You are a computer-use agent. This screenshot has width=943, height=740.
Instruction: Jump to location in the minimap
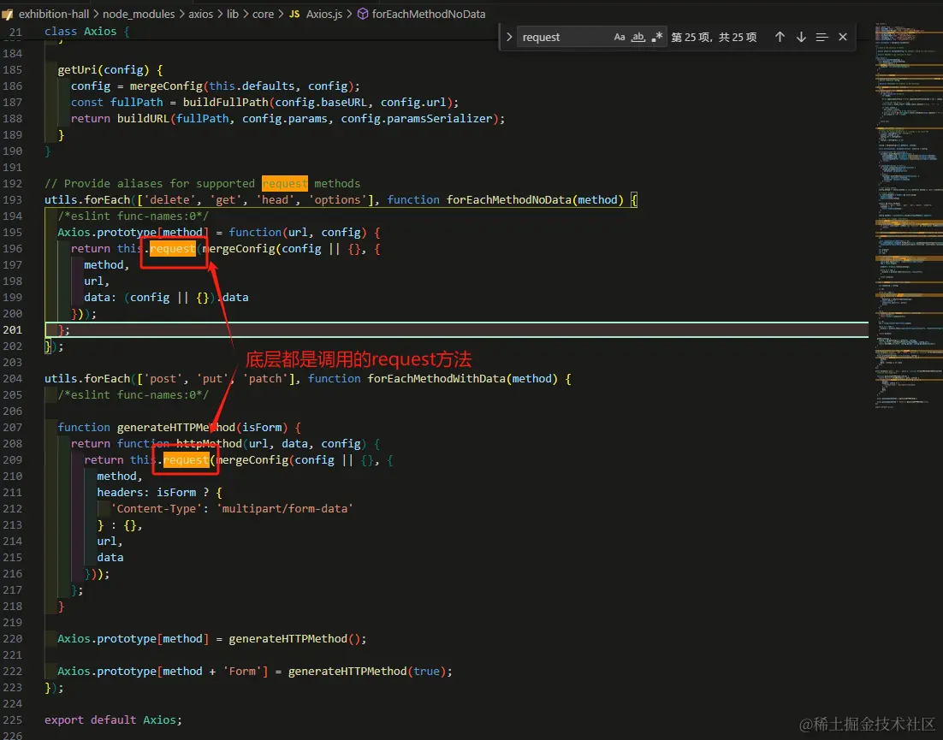tap(908, 216)
